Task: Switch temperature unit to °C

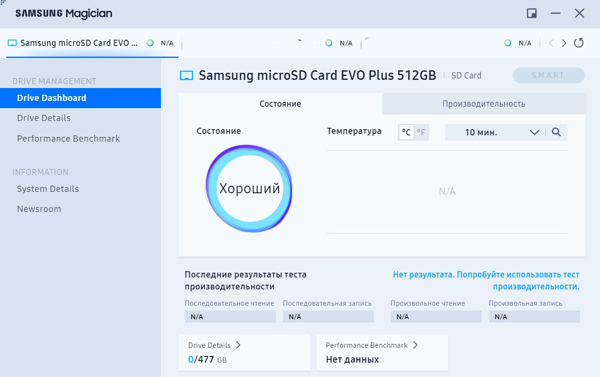Action: pyautogui.click(x=406, y=132)
